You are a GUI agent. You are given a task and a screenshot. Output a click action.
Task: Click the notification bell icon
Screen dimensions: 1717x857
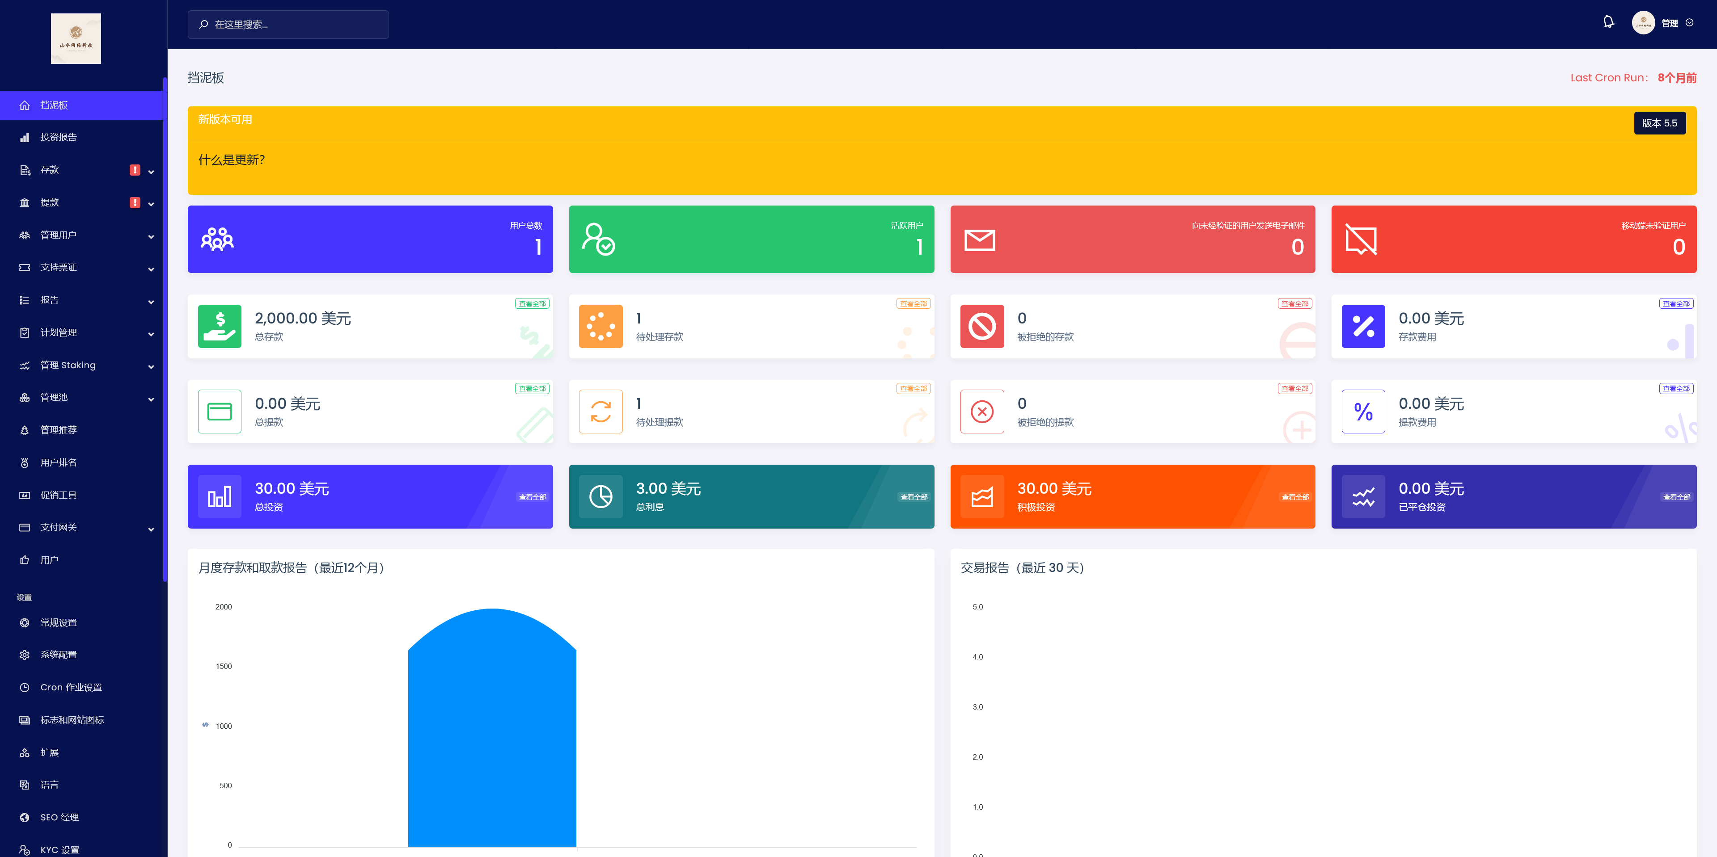1608,22
